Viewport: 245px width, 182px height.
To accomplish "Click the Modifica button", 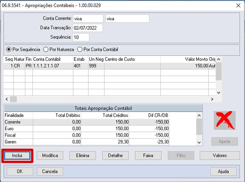I will point(50,155).
